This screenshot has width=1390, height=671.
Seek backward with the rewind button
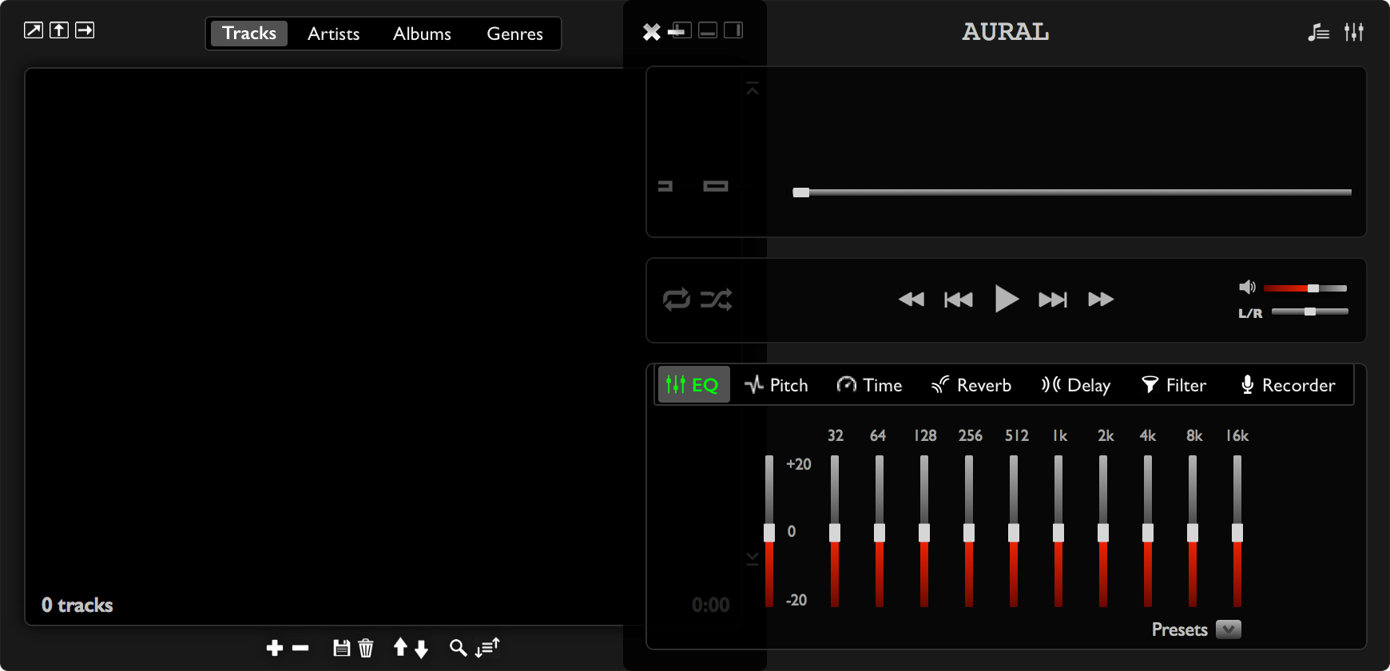[911, 300]
